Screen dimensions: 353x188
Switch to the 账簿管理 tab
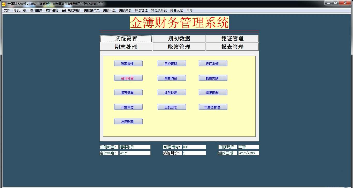click(x=179, y=47)
